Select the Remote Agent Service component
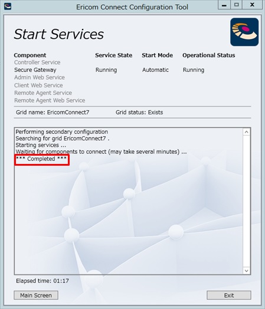The image size is (265, 309). click(x=43, y=93)
